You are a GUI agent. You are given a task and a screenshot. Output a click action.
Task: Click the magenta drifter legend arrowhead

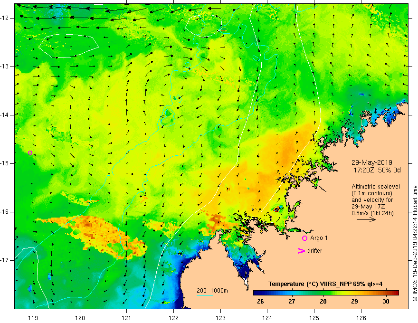pyautogui.click(x=301, y=251)
